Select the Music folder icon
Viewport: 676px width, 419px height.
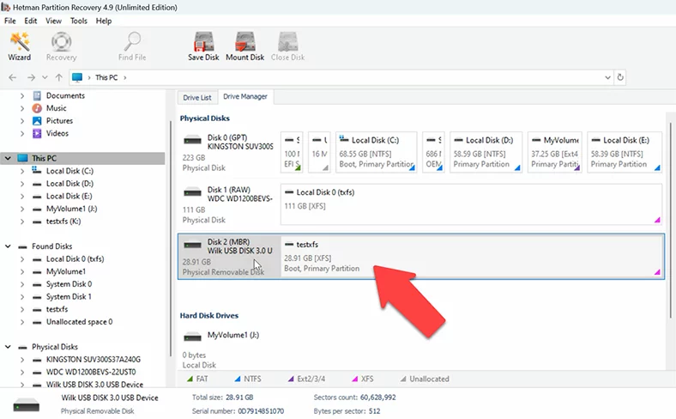click(37, 108)
